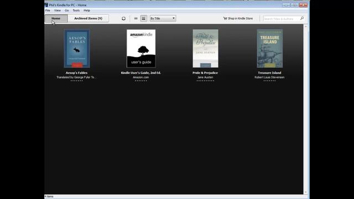Click reading progress dots under Aesop's Fables
The image size is (354, 199).
[77, 81]
